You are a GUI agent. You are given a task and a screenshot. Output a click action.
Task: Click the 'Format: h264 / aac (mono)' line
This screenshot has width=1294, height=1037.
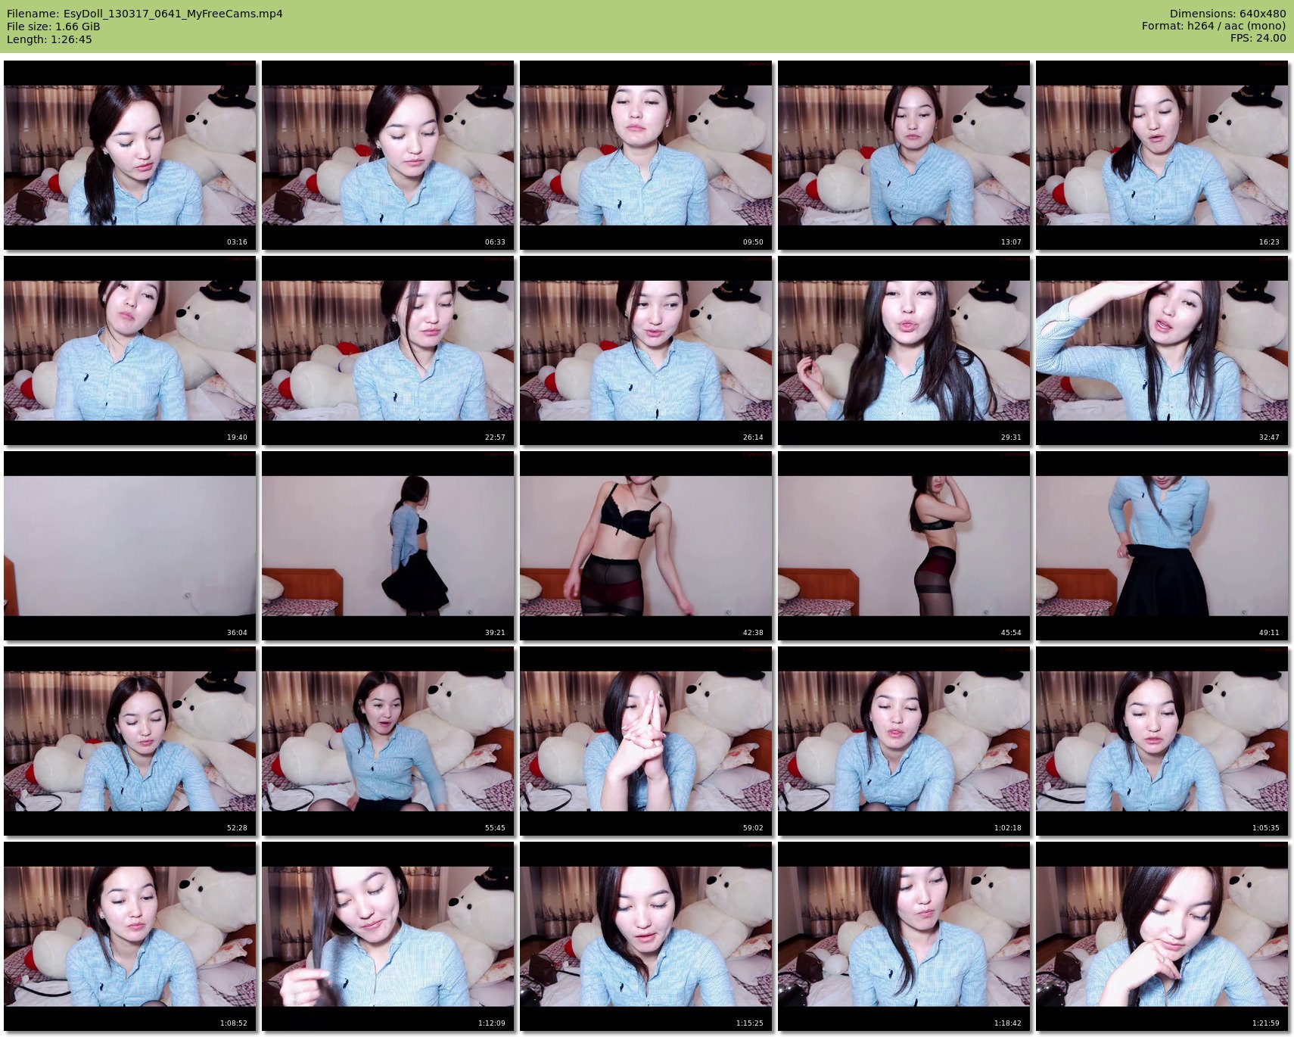(x=1214, y=26)
